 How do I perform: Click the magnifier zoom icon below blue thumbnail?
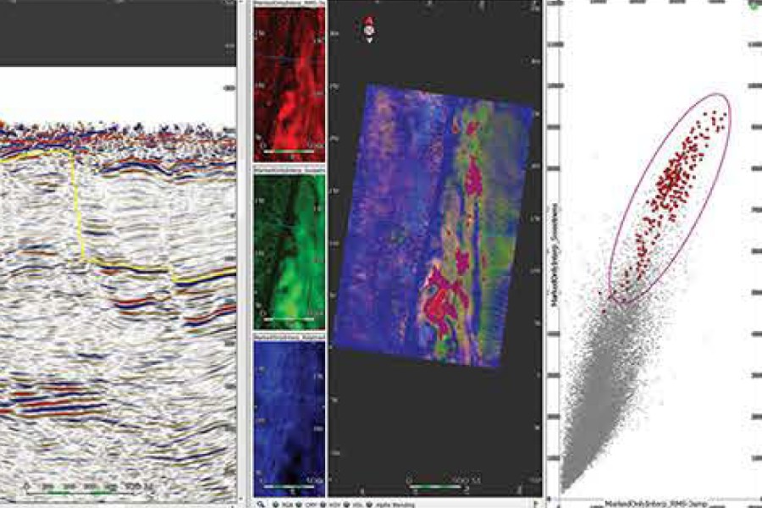(x=262, y=503)
